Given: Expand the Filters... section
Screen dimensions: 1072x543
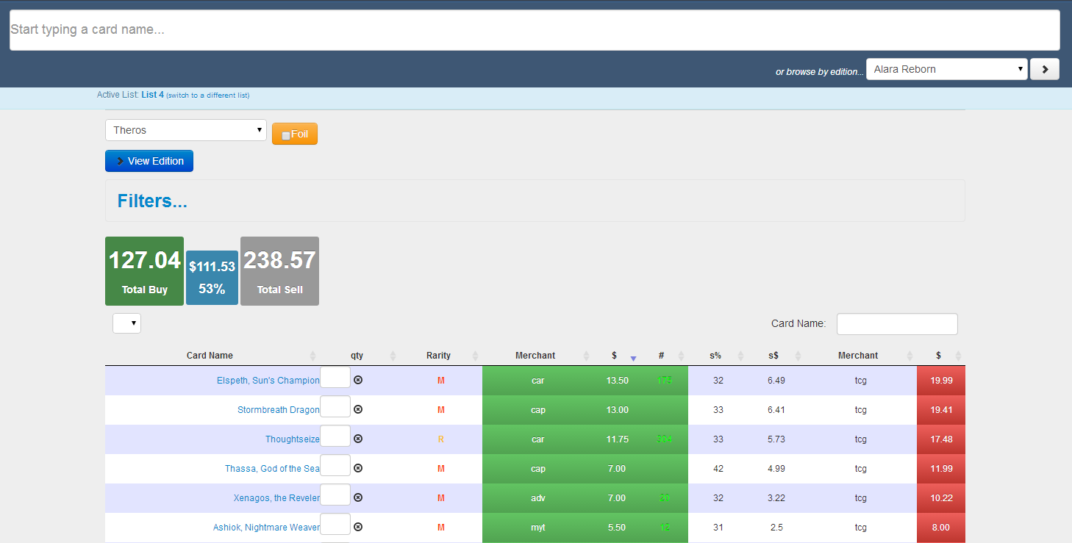Looking at the screenshot, I should tap(152, 201).
